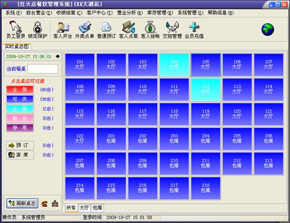Click the 刷新桌态 refresh button
The width and height of the screenshot is (290, 223).
pyautogui.click(x=22, y=203)
